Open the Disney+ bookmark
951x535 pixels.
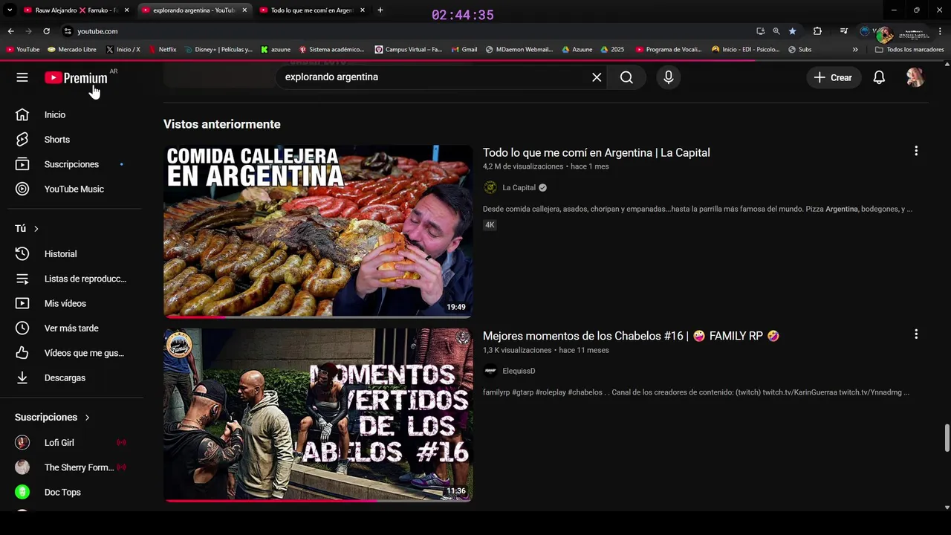(x=218, y=50)
